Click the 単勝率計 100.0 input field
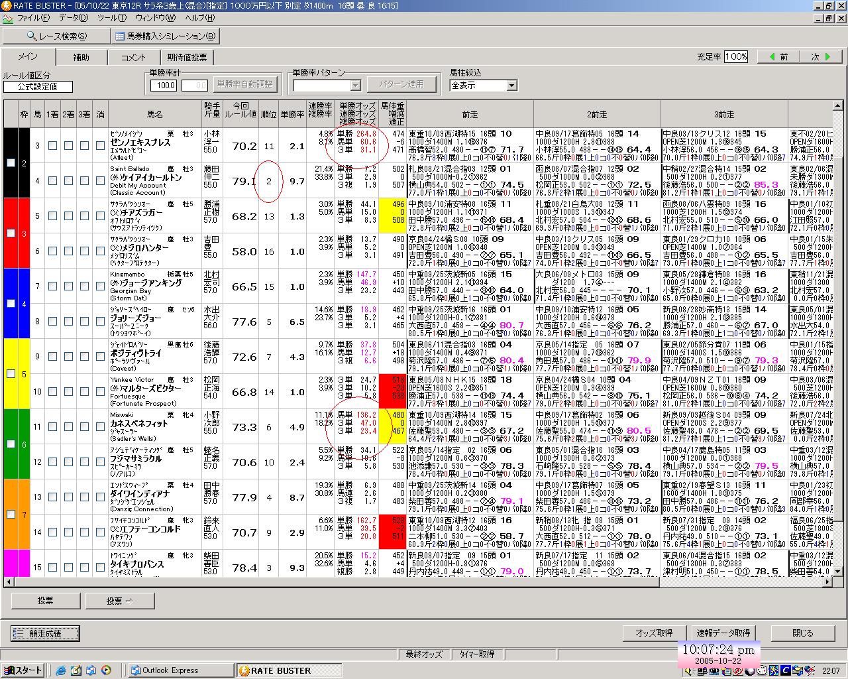This screenshot has width=848, height=679. coord(163,86)
